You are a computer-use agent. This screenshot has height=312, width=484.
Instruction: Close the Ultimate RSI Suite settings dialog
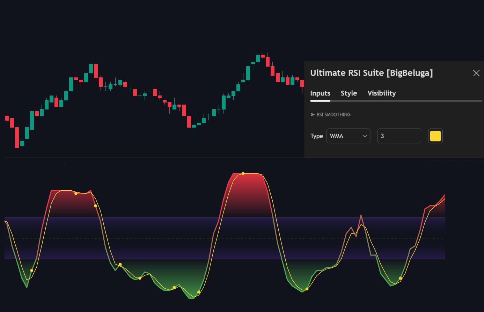(x=476, y=73)
